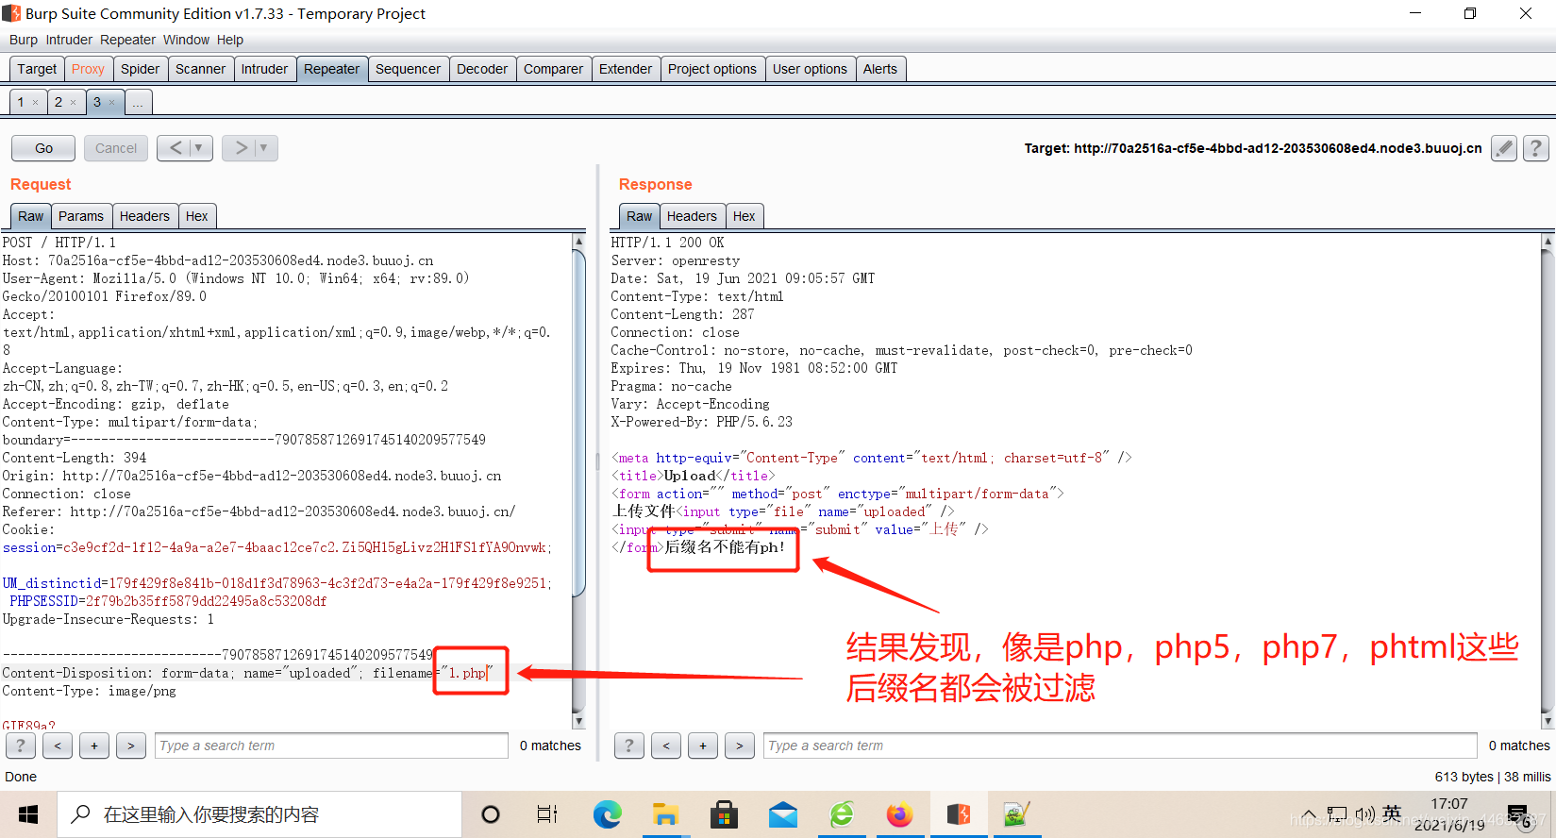The image size is (1556, 838).
Task: Open Windows Start menu
Action: 28,814
